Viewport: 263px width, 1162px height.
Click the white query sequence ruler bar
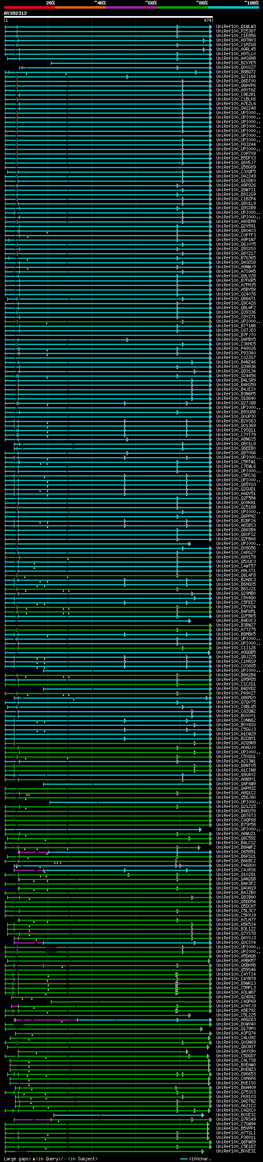pos(108,17)
